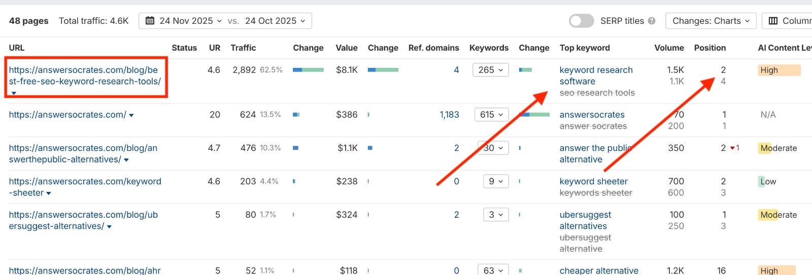The image size is (812, 275).
Task: Click traffic change bar for 2,892 traffic row
Action: tap(308, 70)
